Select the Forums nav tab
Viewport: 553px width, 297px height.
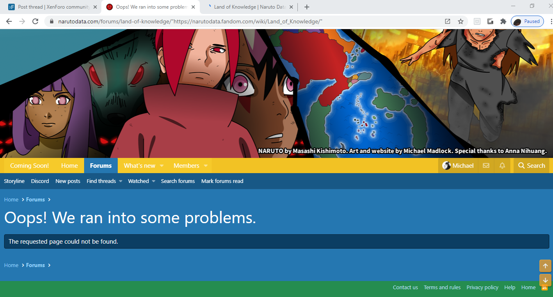click(101, 166)
